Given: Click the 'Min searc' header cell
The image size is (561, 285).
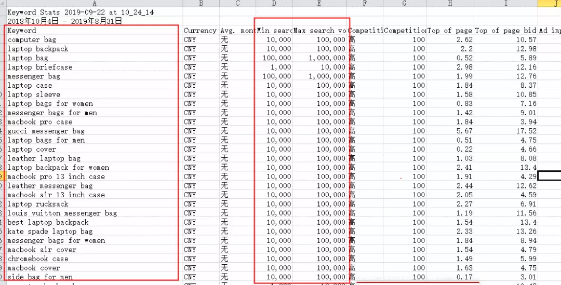Looking at the screenshot, I should (x=274, y=31).
